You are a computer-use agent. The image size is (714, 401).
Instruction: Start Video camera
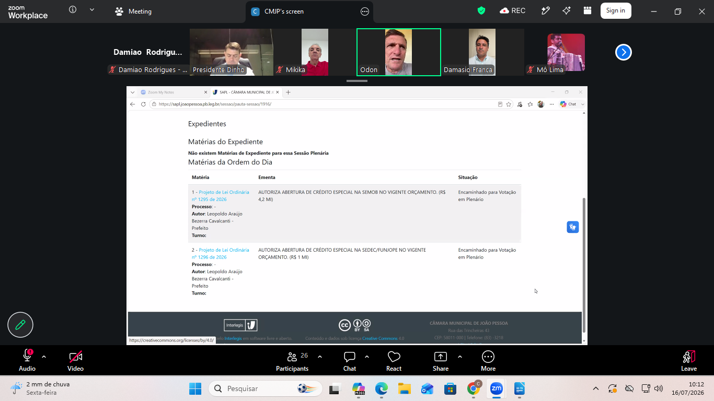(75, 361)
